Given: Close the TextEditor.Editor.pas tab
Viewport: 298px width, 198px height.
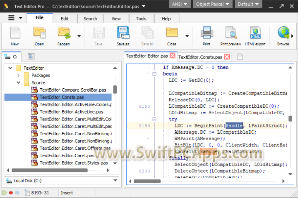Looking at the screenshot, I should coord(173,56).
